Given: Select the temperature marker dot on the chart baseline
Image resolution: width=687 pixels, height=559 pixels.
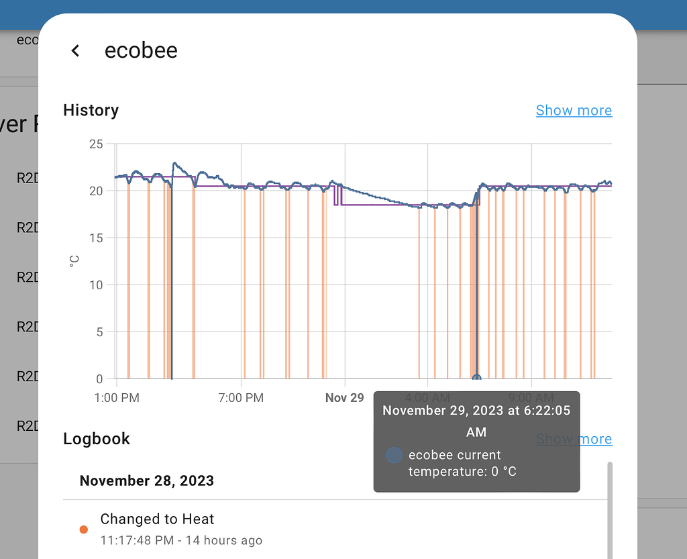Looking at the screenshot, I should click(x=476, y=378).
